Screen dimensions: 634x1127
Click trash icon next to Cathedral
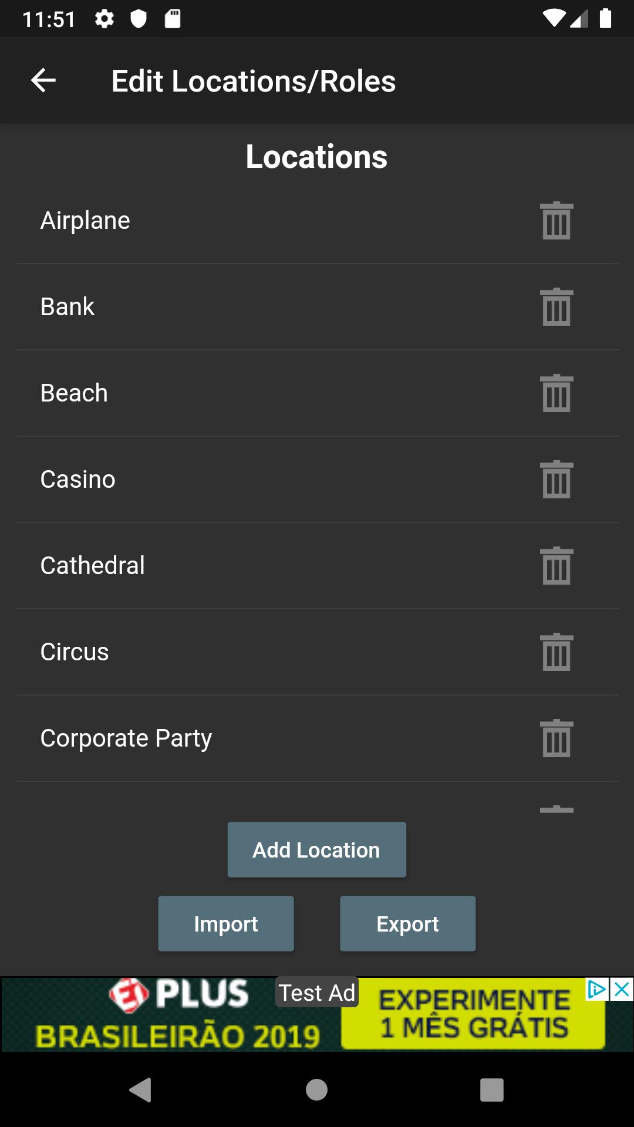tap(557, 566)
